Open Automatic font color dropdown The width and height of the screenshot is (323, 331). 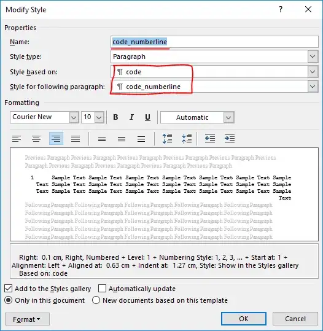point(228,117)
